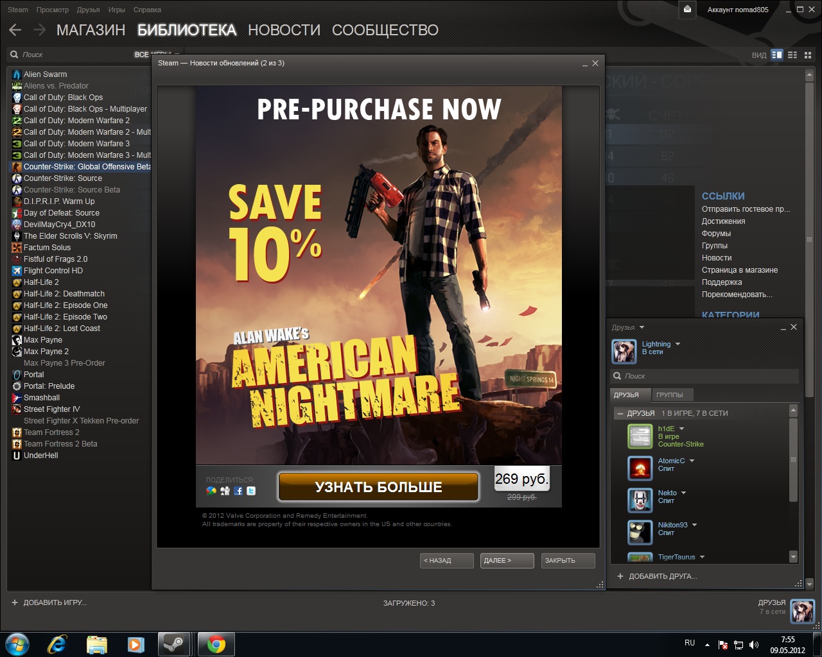This screenshot has height=657, width=822.
Task: Go to the СООБЩЕСТВО section
Action: [385, 30]
